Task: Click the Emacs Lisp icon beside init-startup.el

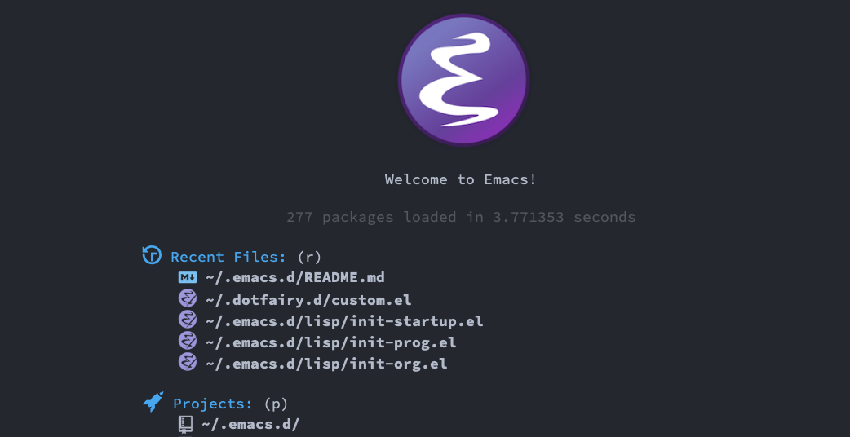Action: click(188, 320)
